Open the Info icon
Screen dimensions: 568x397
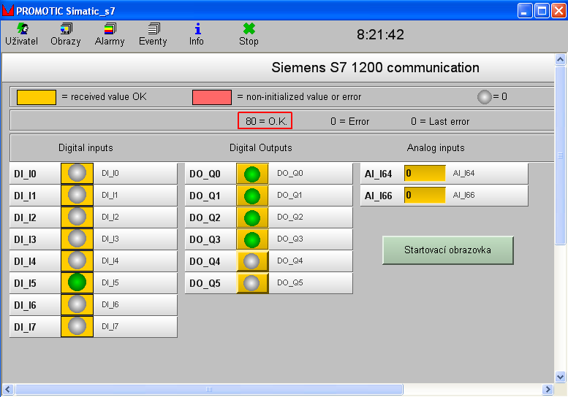[x=197, y=34]
